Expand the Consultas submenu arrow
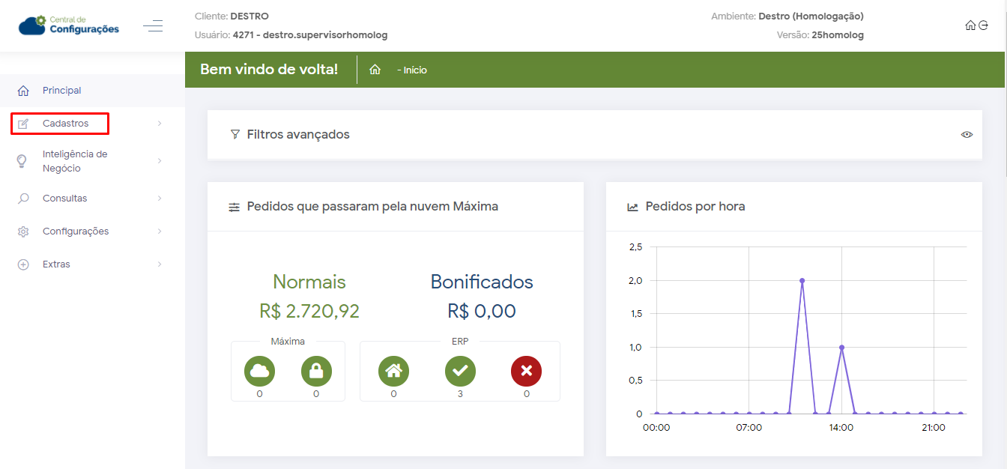The height and width of the screenshot is (469, 1007). (x=160, y=199)
